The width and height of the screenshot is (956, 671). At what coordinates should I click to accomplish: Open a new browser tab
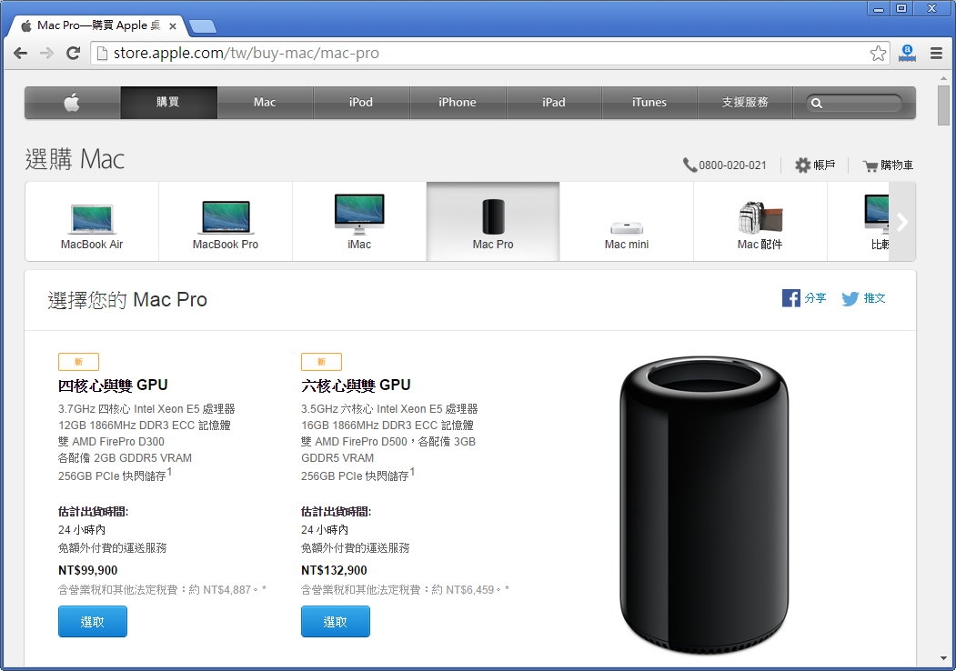point(203,26)
